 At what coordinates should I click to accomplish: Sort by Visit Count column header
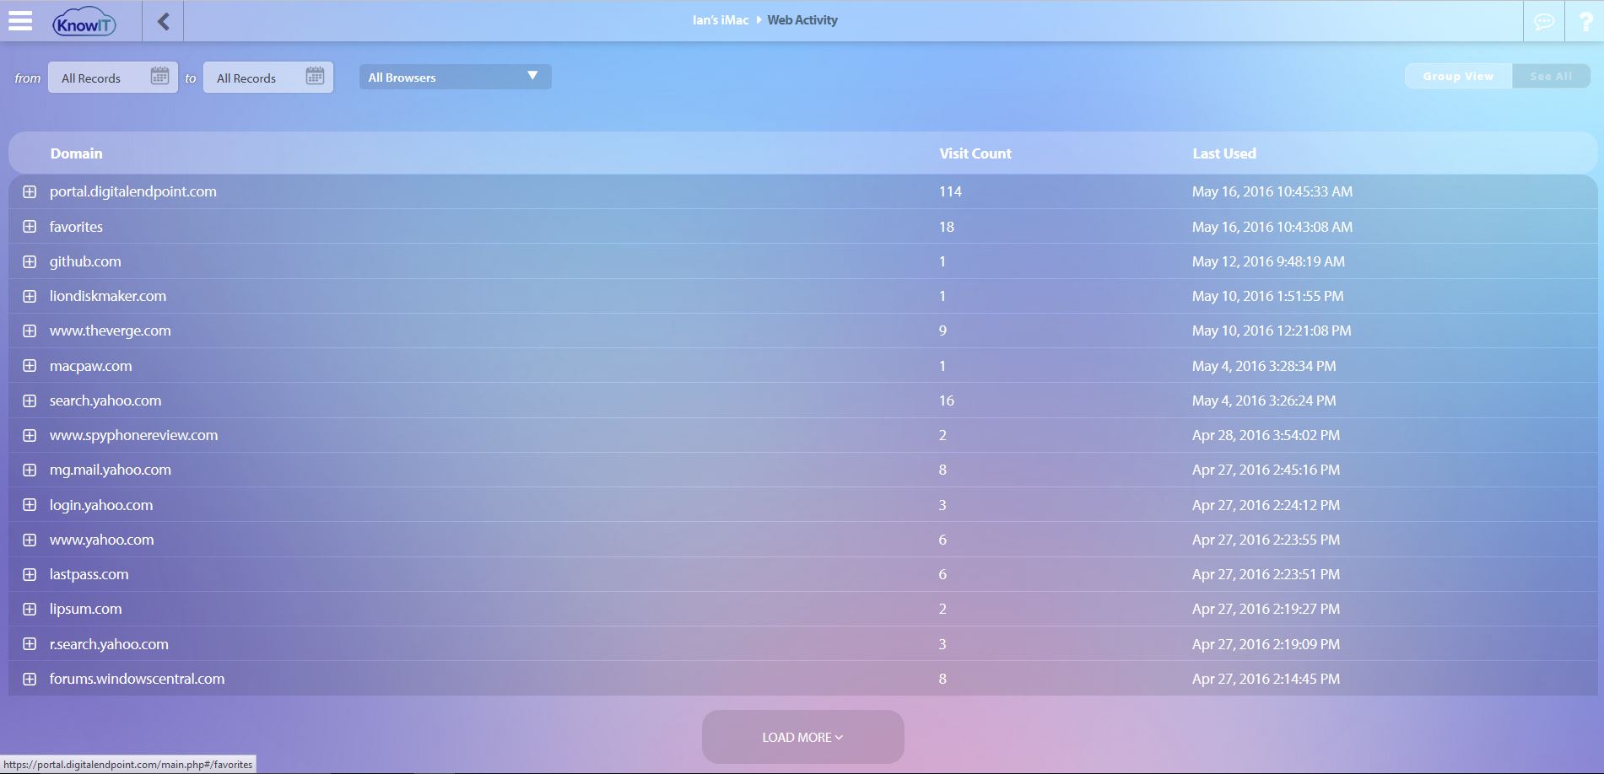click(x=975, y=153)
